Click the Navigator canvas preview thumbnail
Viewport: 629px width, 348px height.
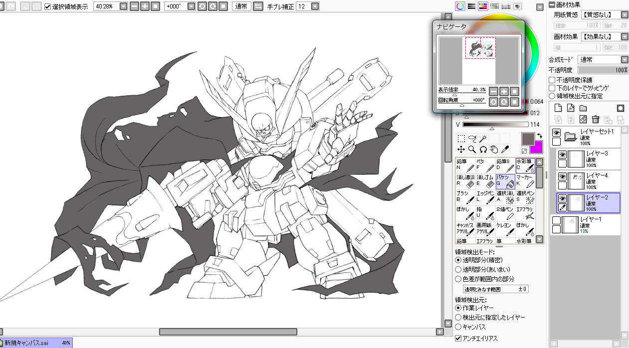point(479,60)
